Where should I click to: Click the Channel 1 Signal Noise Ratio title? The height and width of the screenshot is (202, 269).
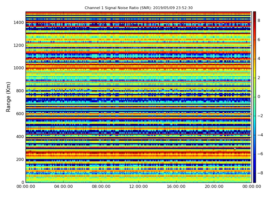click(139, 8)
